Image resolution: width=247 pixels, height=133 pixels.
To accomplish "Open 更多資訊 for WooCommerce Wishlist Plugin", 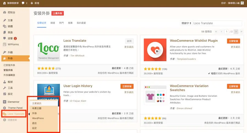I will click(235, 47).
